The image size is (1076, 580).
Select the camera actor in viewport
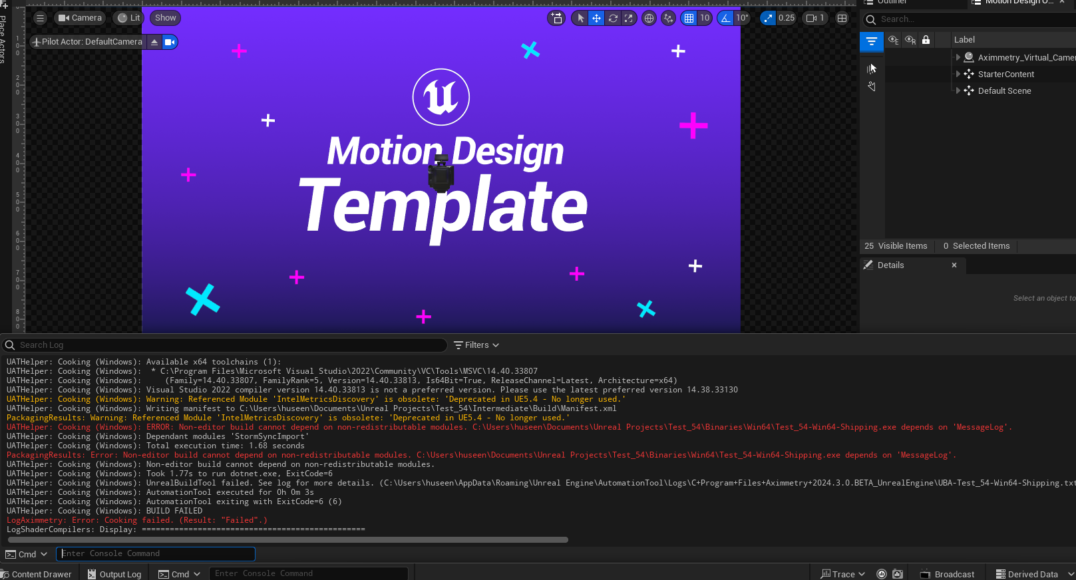pyautogui.click(x=441, y=173)
